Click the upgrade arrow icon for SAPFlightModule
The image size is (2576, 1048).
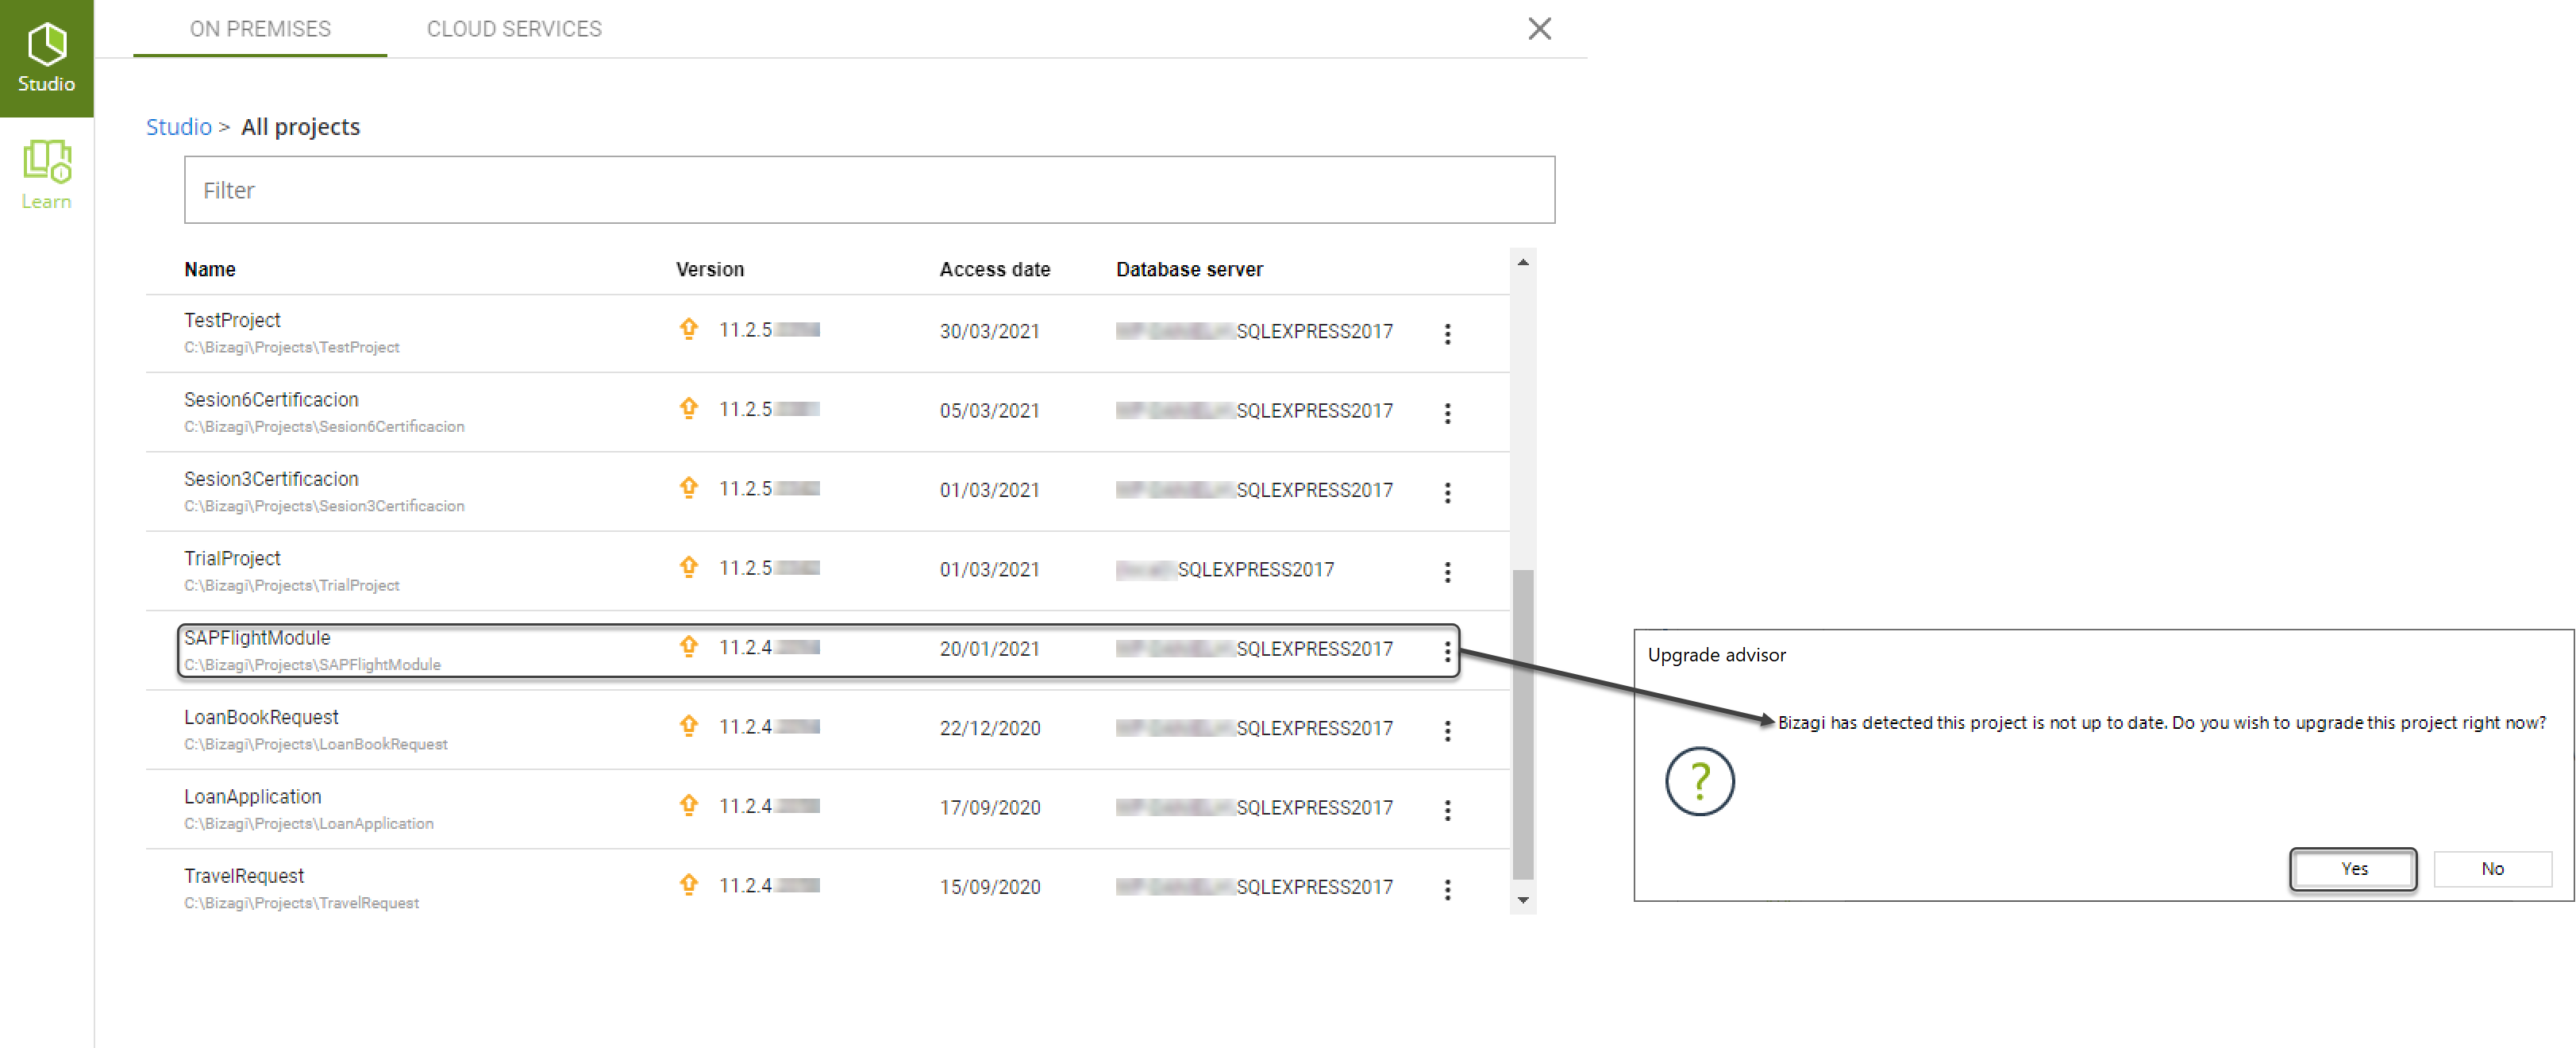pyautogui.click(x=688, y=646)
